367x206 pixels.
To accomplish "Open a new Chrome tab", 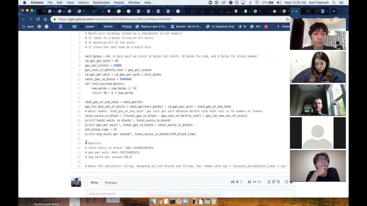I will [x=334, y=11].
